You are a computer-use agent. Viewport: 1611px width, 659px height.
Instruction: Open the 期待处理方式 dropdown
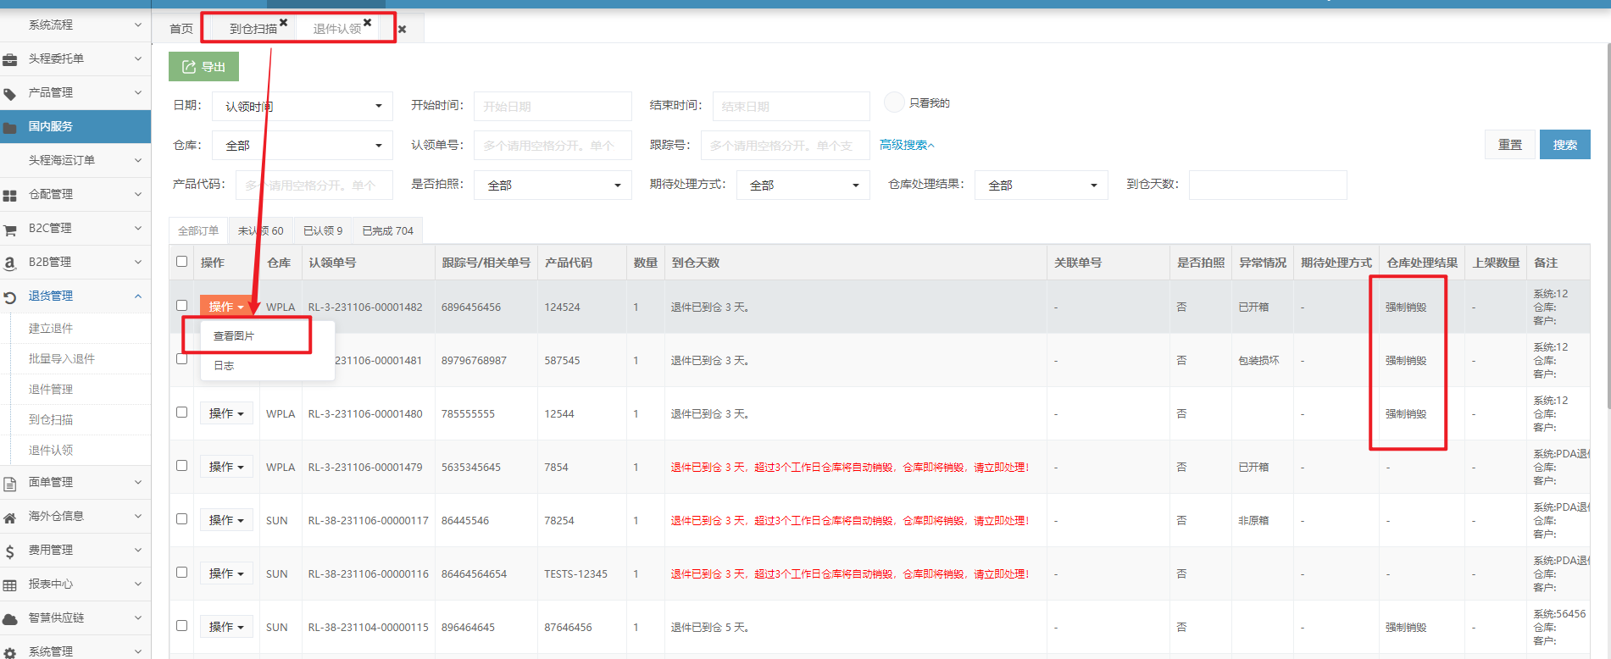coord(803,185)
